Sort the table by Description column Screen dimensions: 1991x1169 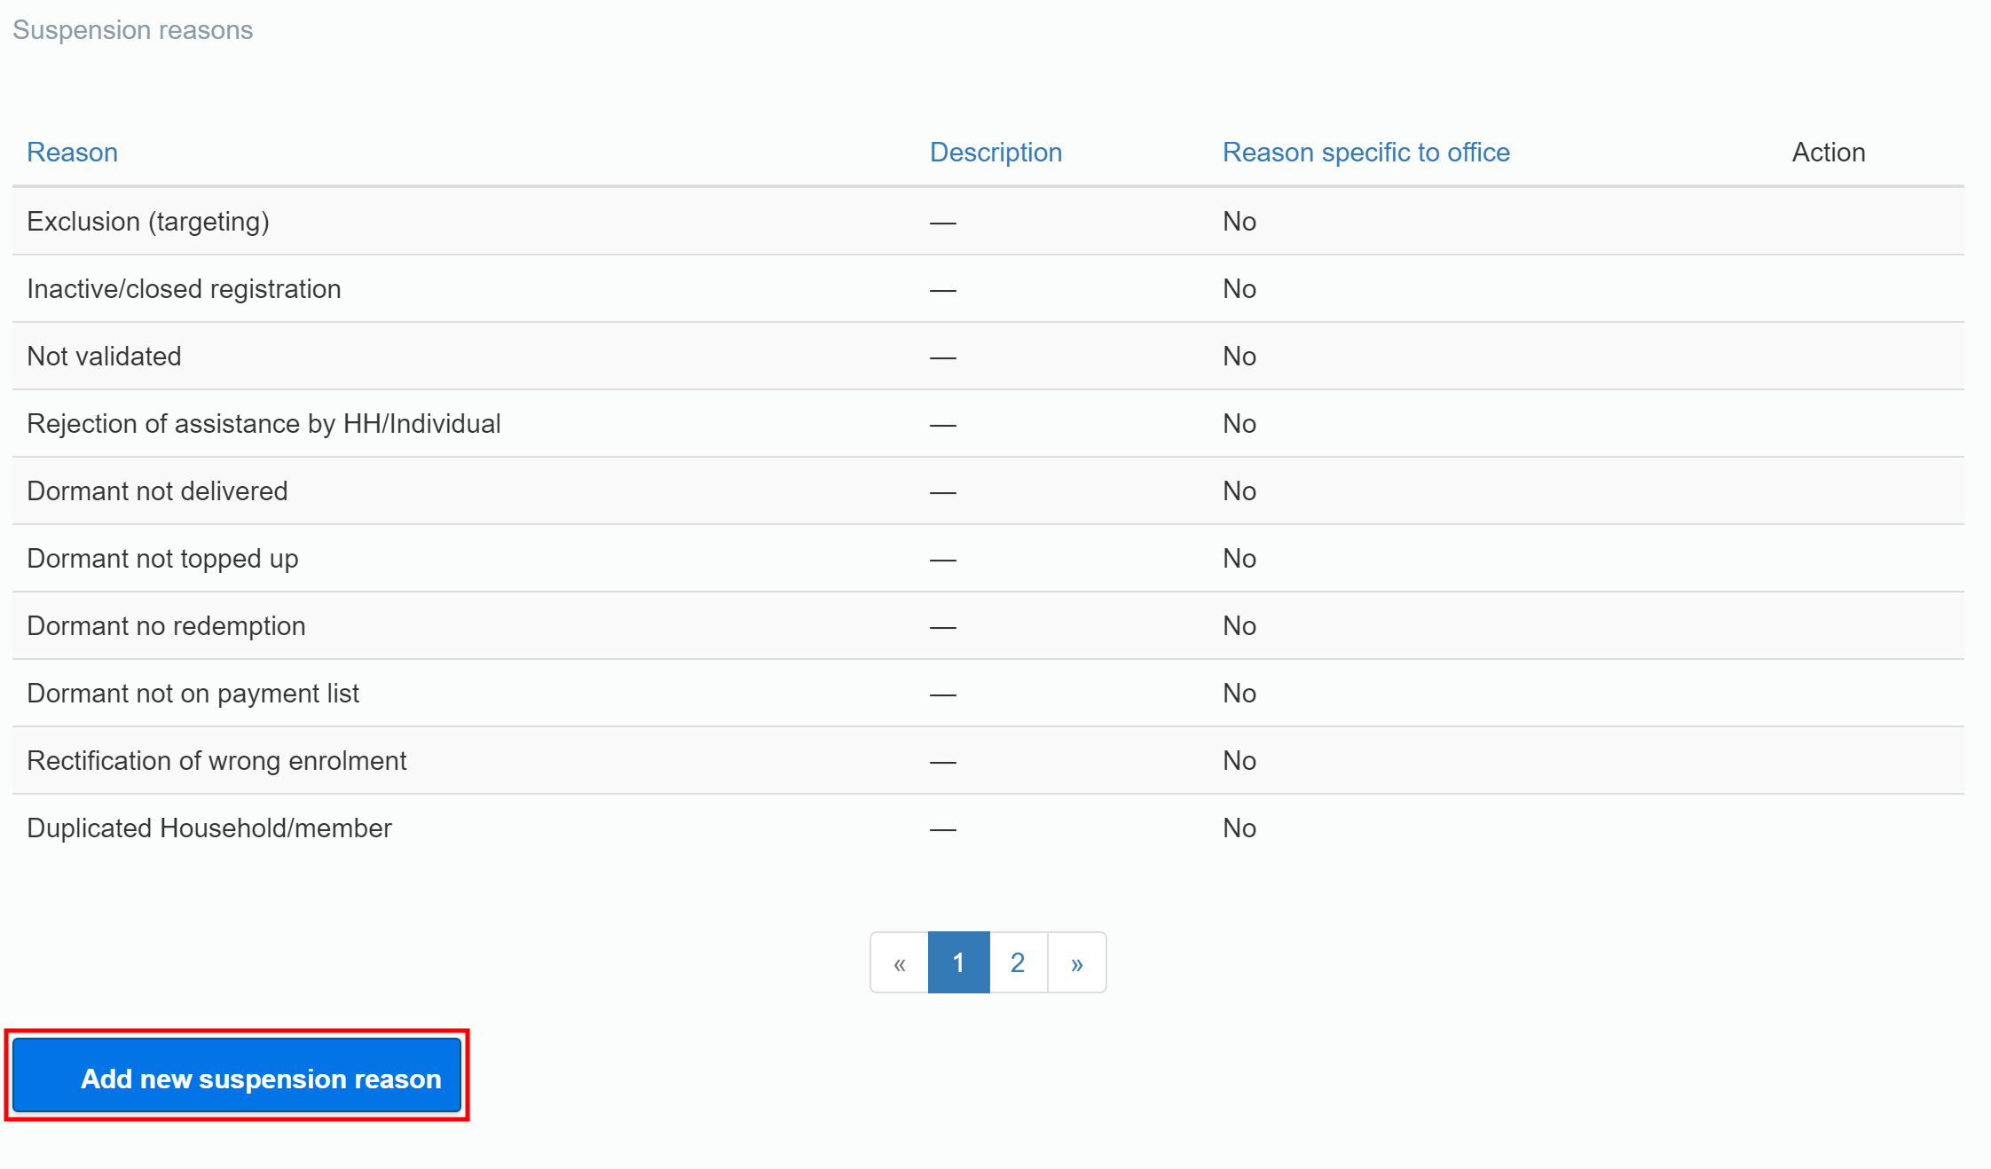pos(995,152)
